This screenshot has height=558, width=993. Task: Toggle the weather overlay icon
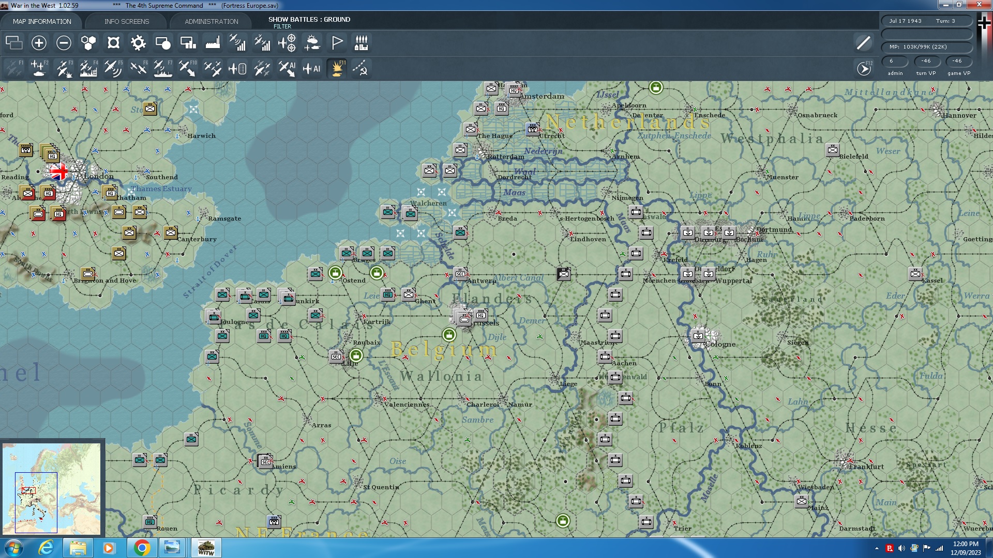point(312,43)
